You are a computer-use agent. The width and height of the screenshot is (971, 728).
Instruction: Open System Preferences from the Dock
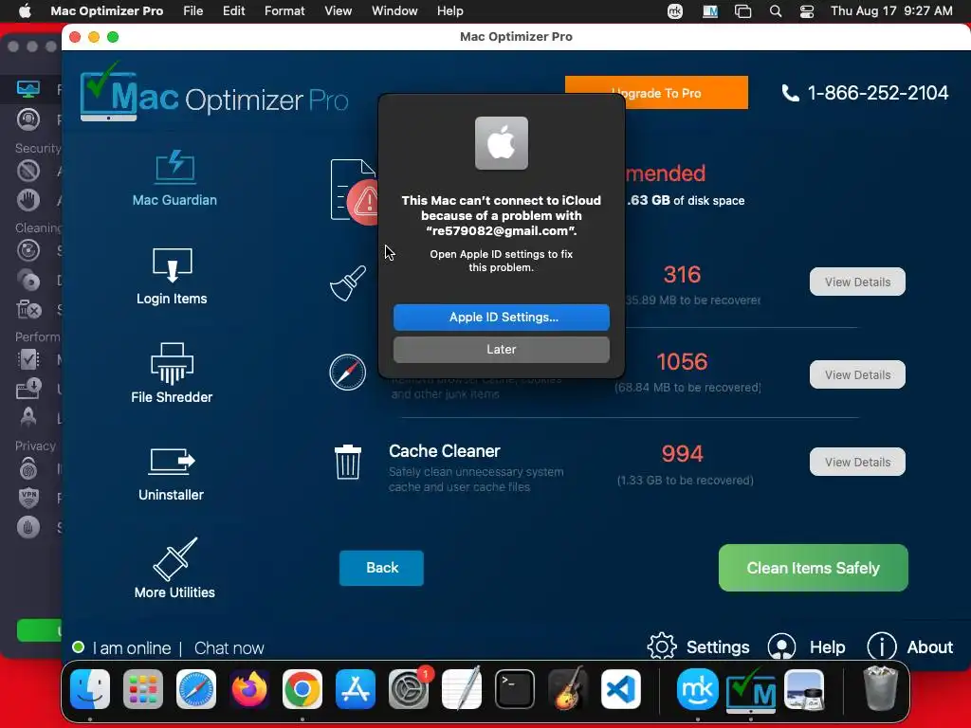click(409, 689)
